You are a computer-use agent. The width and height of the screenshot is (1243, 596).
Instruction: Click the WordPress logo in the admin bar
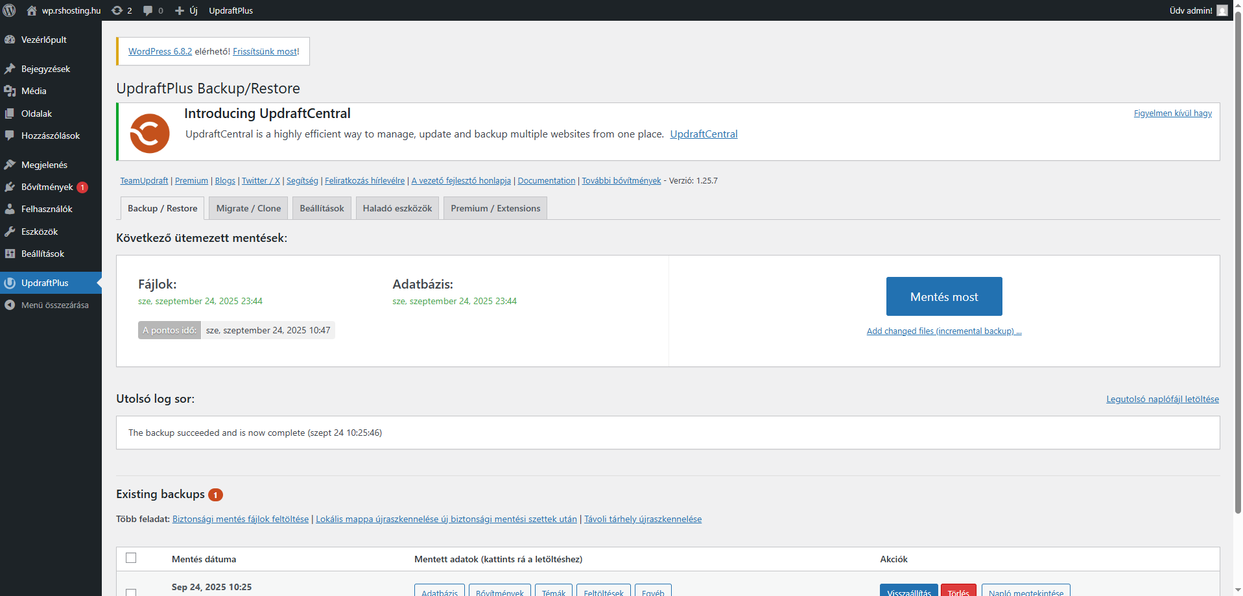tap(10, 10)
